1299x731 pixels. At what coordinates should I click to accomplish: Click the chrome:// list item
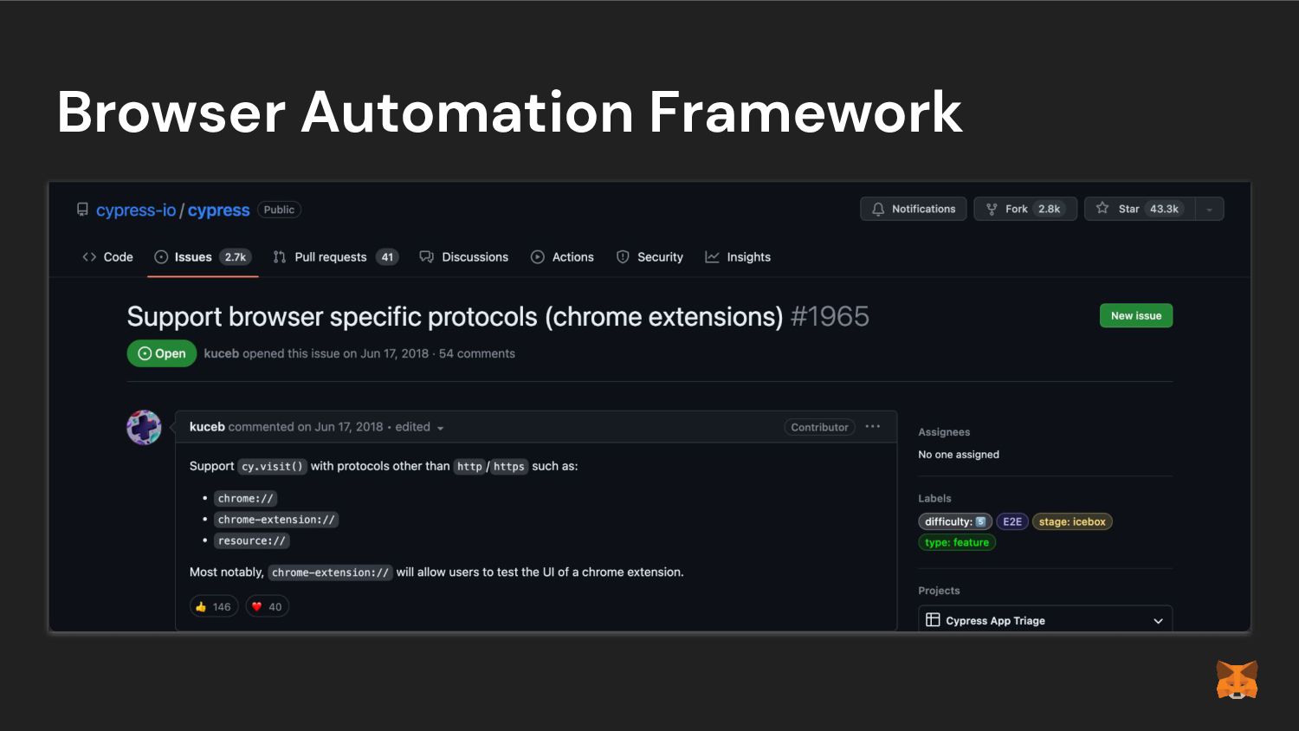[246, 499]
